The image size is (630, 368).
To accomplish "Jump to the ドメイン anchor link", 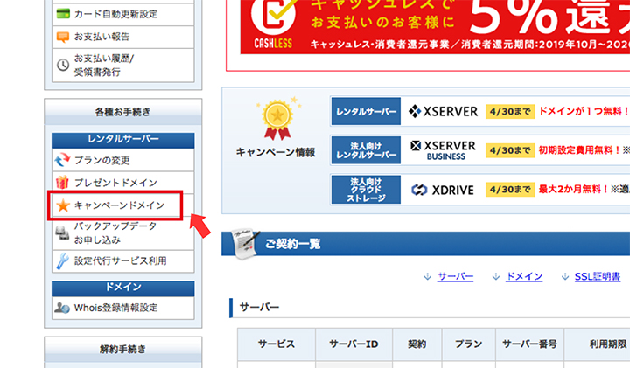I will tap(524, 276).
